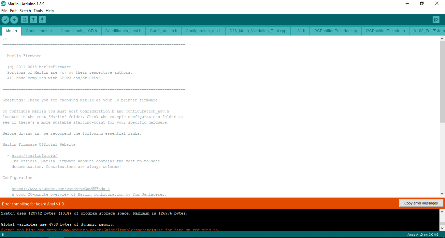Click the "Anet V1.0 on COM5" status text
445x238 pixels.
point(423,235)
